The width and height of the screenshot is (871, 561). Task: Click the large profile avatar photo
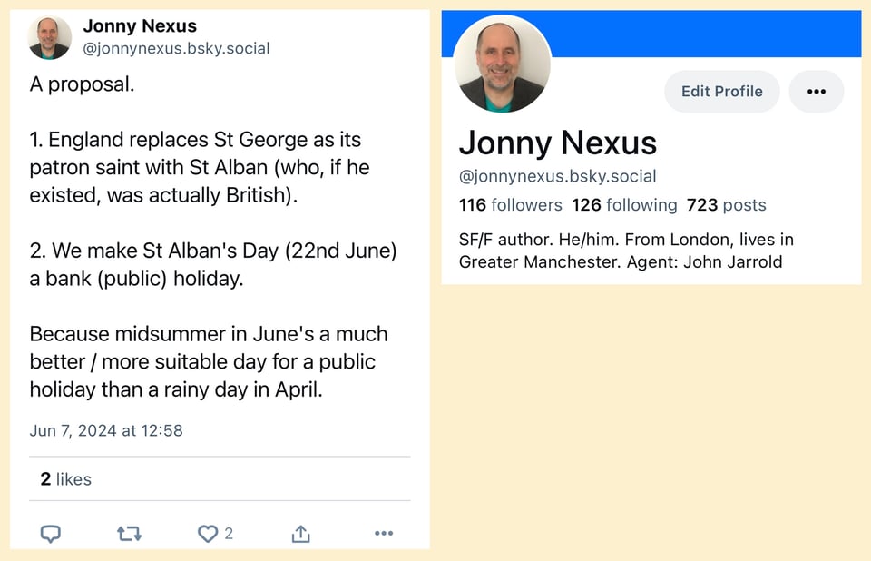pyautogui.click(x=502, y=63)
